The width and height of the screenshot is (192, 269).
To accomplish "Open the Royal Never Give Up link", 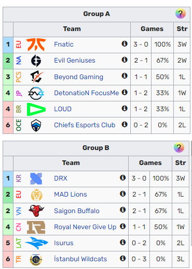I will coord(85,227).
